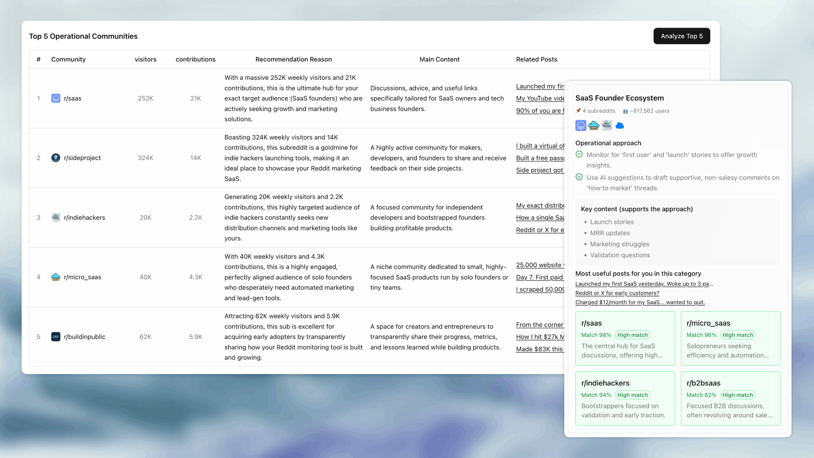
Task: Open 'Charged $12/month for my SaaS' post link
Action: pyautogui.click(x=640, y=302)
